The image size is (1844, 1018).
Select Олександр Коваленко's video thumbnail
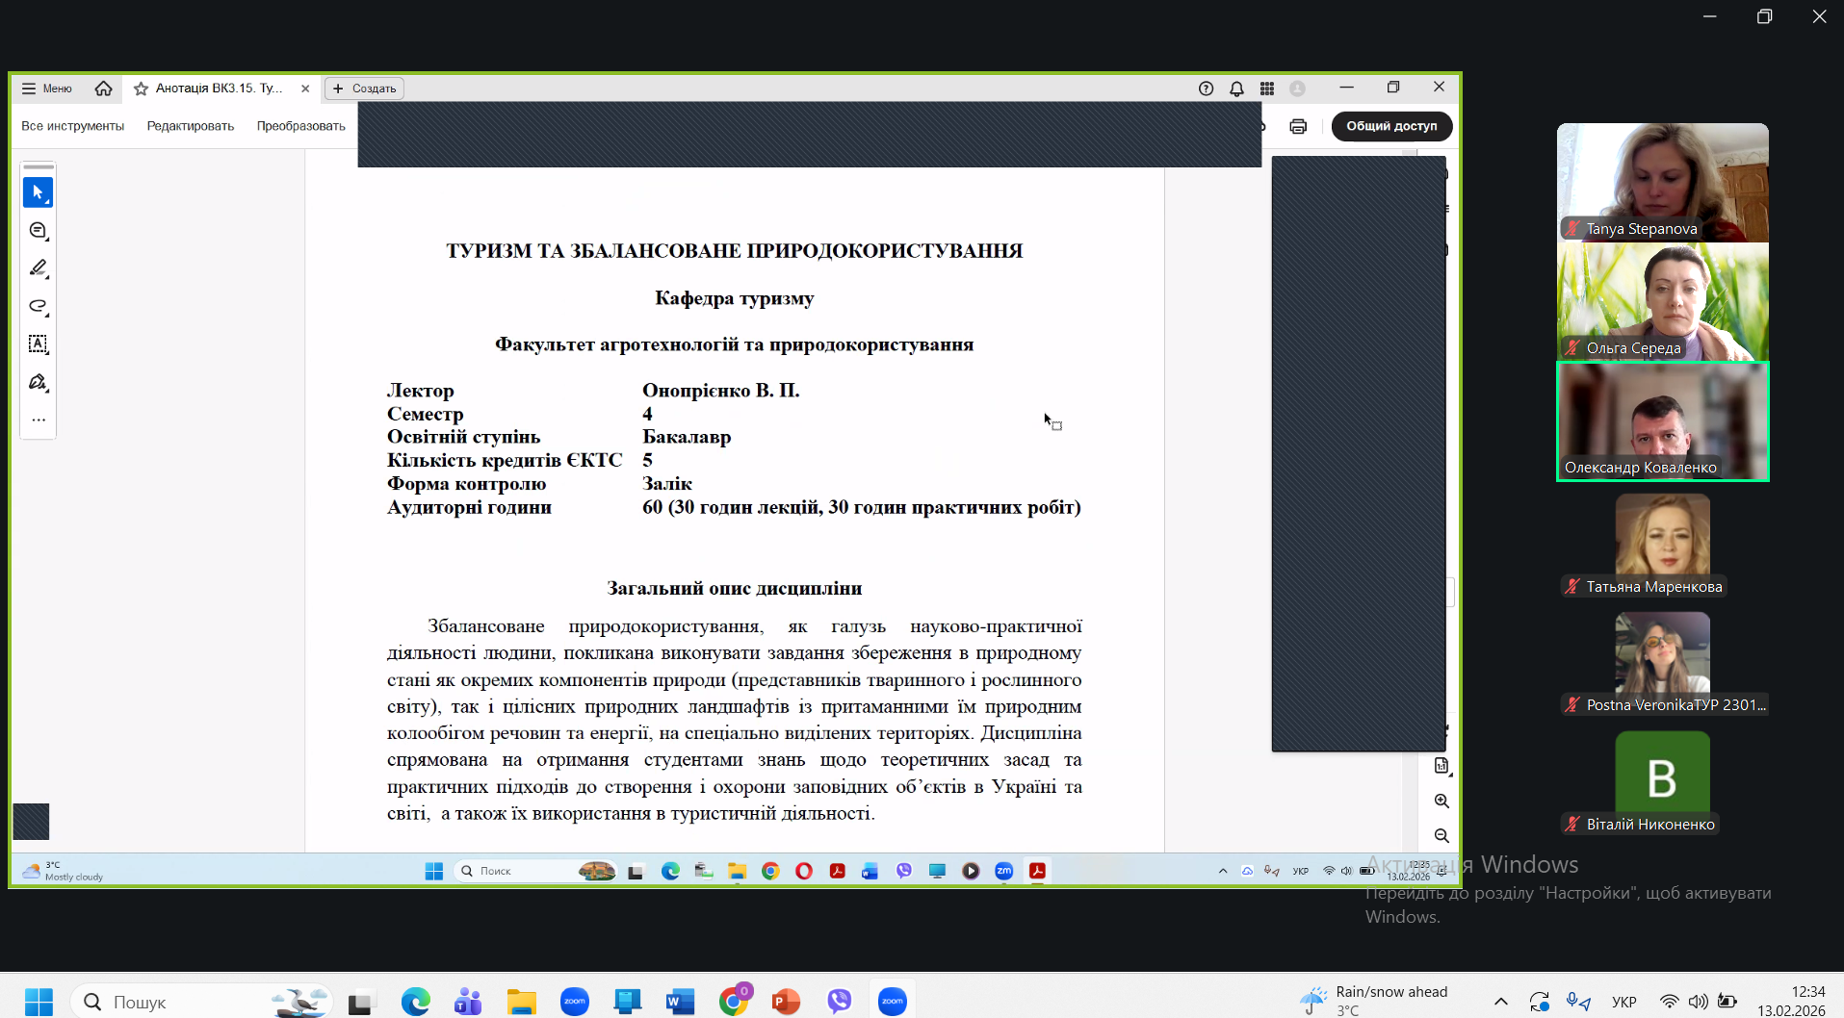pyautogui.click(x=1662, y=420)
